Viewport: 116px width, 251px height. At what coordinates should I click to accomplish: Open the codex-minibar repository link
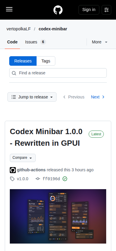53,29
